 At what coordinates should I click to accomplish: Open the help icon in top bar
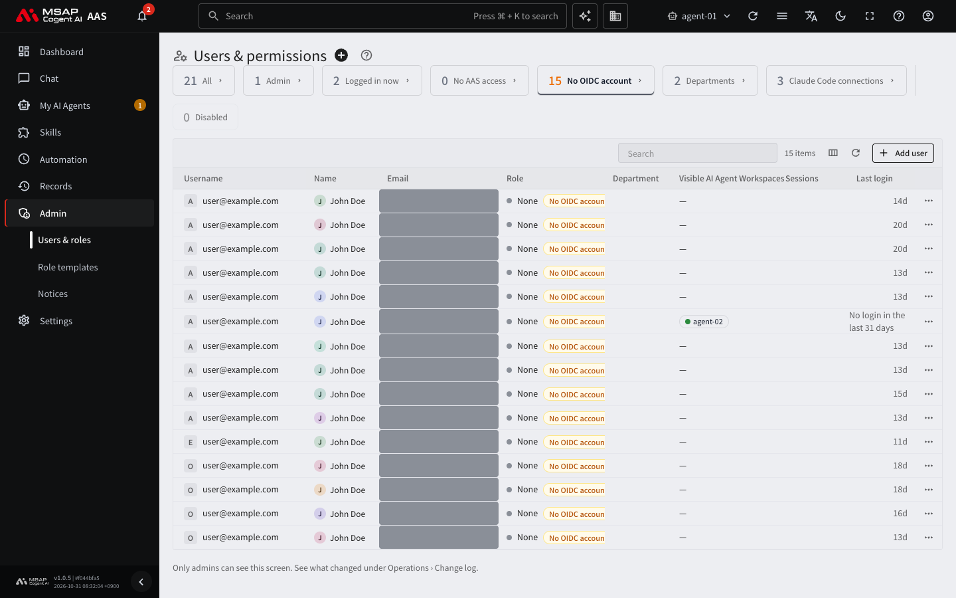(x=899, y=16)
